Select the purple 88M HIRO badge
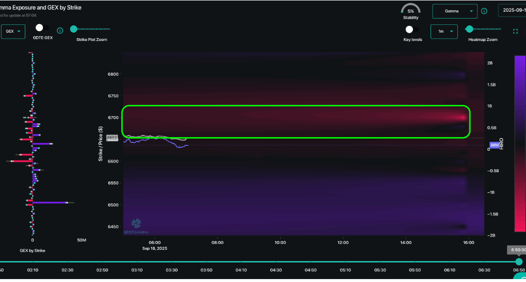This screenshot has height=282, width=526. click(494, 144)
